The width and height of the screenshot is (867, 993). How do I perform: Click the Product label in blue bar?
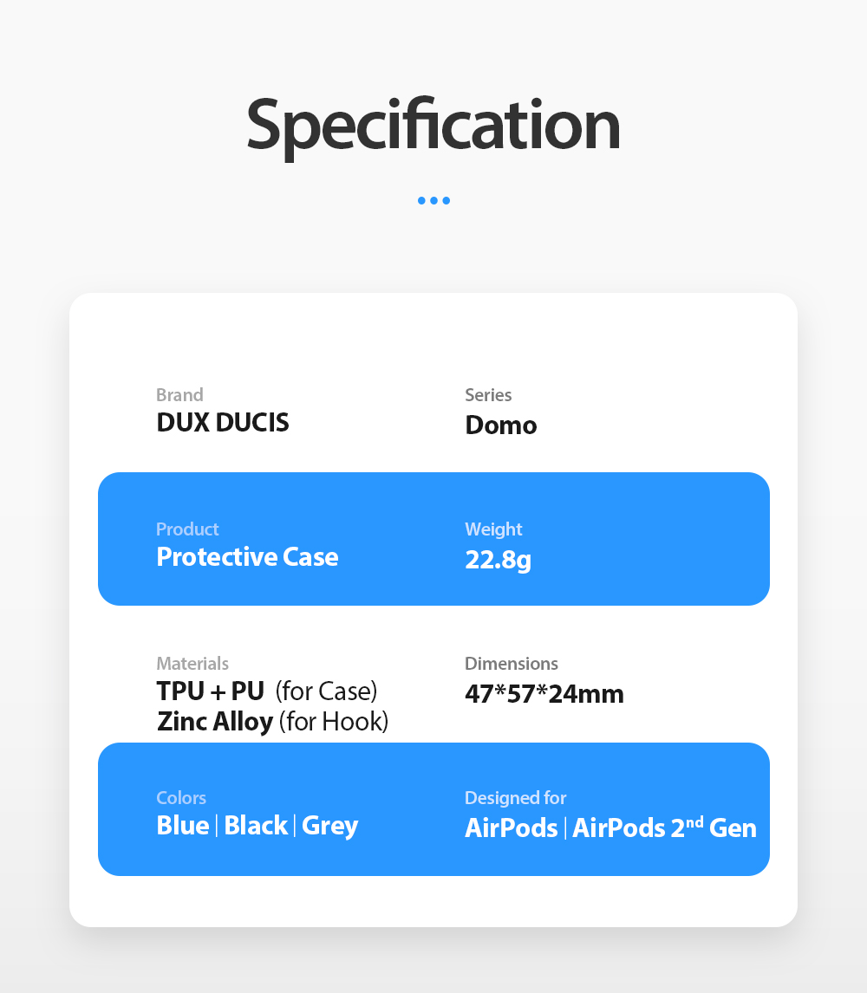pyautogui.click(x=187, y=529)
